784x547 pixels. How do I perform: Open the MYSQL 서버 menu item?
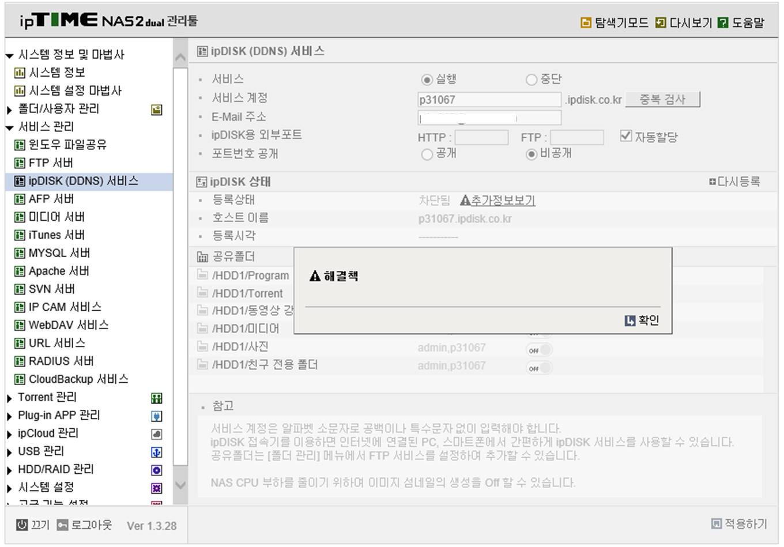click(59, 253)
